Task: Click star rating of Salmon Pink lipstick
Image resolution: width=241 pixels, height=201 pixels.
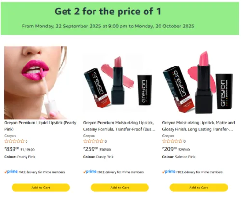Action: (172, 141)
